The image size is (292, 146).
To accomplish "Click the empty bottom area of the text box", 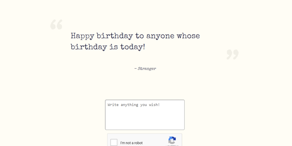I will [145, 123].
